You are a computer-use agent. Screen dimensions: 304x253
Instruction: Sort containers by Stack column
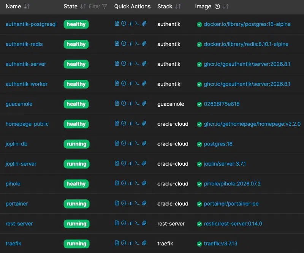[x=178, y=6]
